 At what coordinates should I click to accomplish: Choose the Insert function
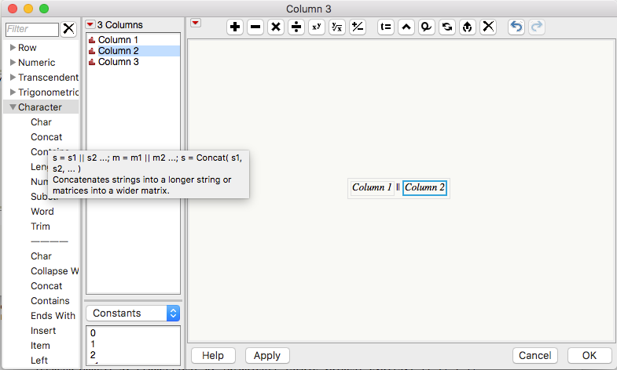click(43, 331)
